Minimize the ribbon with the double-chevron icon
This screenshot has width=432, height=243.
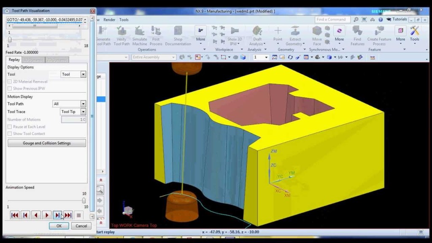point(373,19)
